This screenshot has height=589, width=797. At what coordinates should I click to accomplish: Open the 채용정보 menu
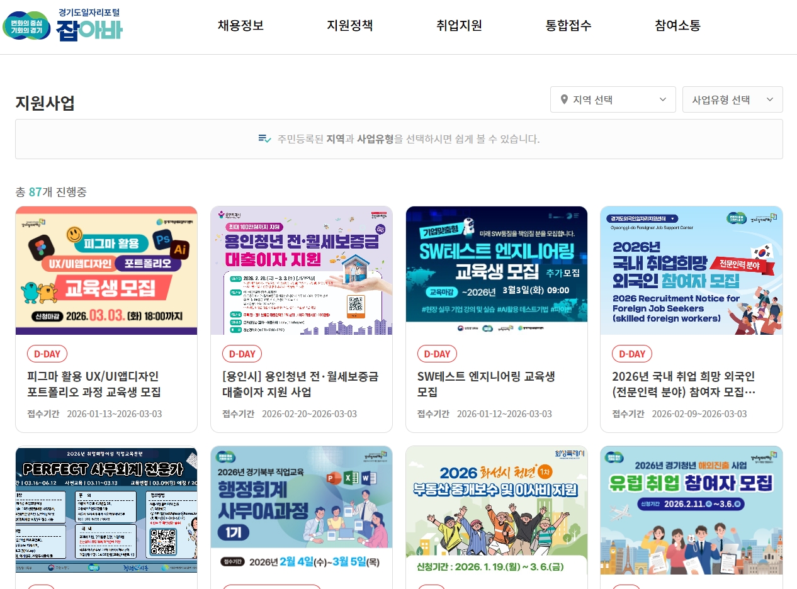tap(240, 25)
